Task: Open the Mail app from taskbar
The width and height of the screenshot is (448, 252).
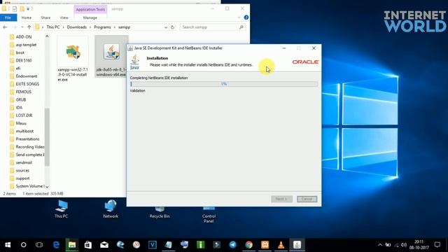Action: (104, 245)
